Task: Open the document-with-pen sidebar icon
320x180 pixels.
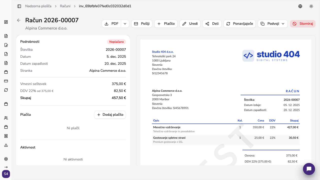Action: [x=6, y=45]
